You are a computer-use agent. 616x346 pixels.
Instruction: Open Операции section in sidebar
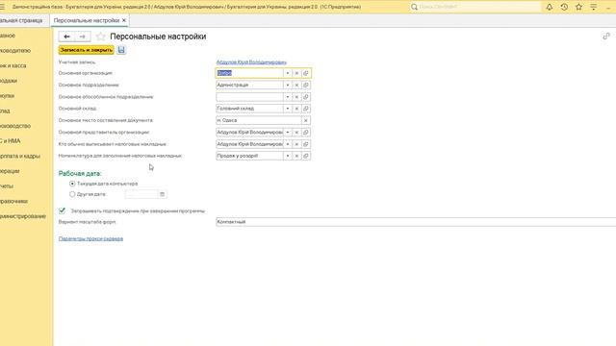pos(10,171)
